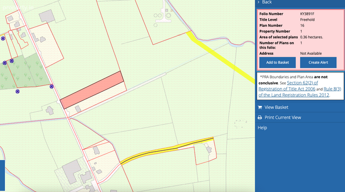Click the Back chevron arrow

pos(259,2)
